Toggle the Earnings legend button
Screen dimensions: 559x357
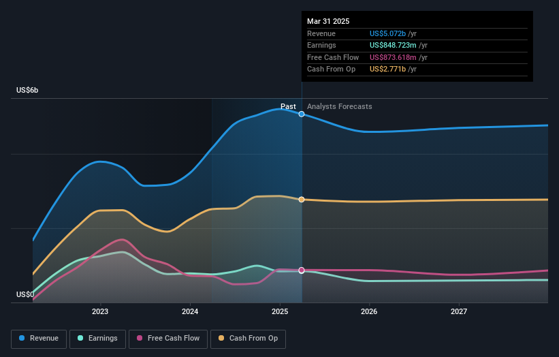(97, 339)
